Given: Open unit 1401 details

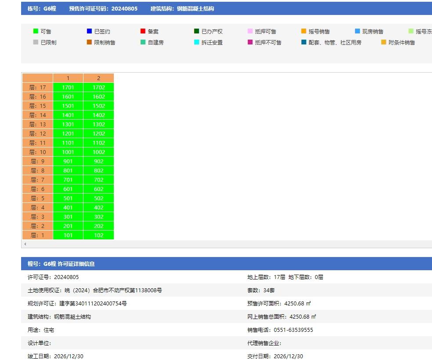Looking at the screenshot, I should coord(68,115).
